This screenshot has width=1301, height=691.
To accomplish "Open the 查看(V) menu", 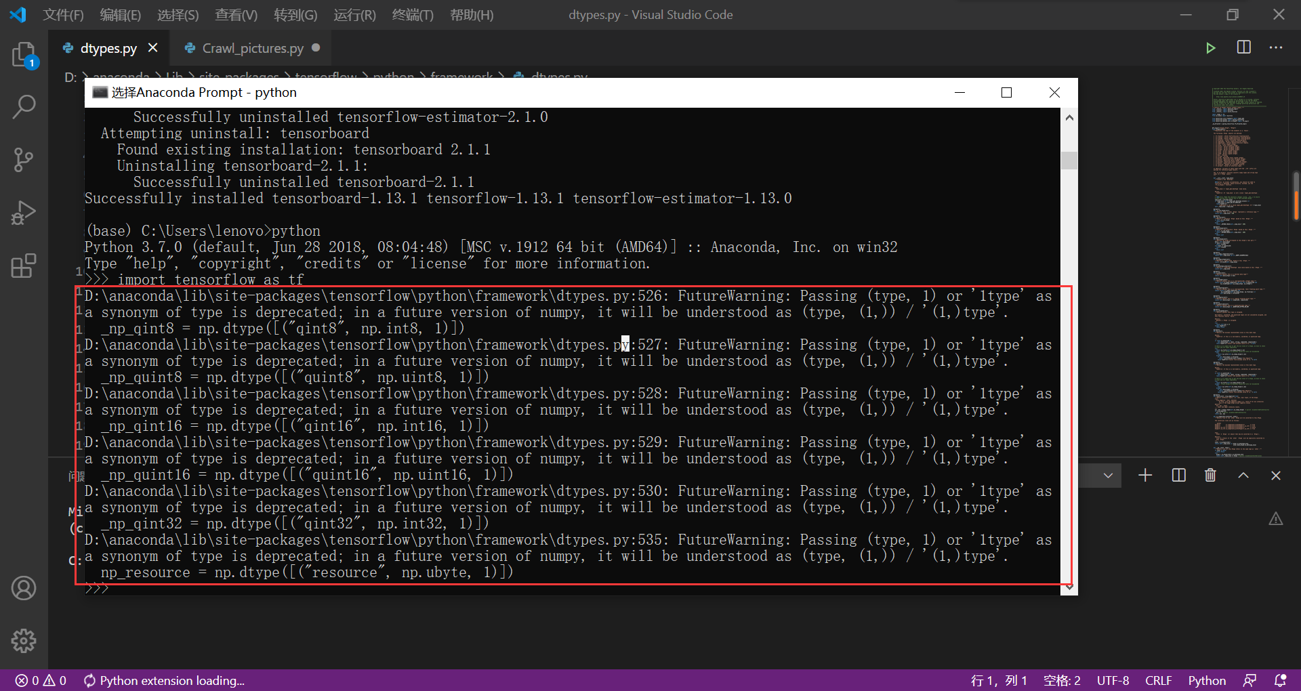I will click(x=236, y=15).
